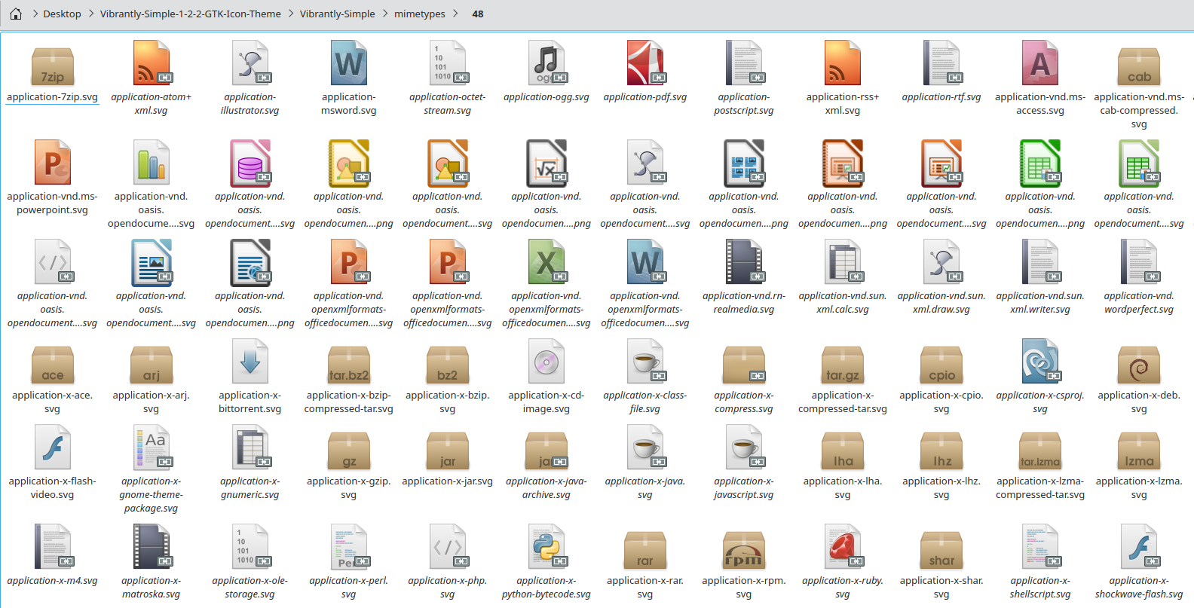The width and height of the screenshot is (1194, 608).
Task: Click the application-x-shar.svg label
Action: pos(941,588)
